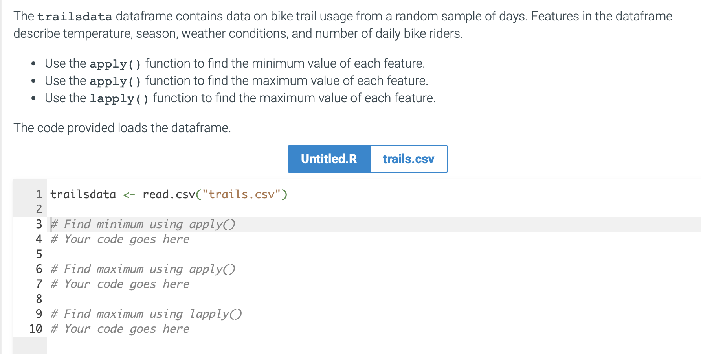Select the Untitled.R tab

(329, 159)
